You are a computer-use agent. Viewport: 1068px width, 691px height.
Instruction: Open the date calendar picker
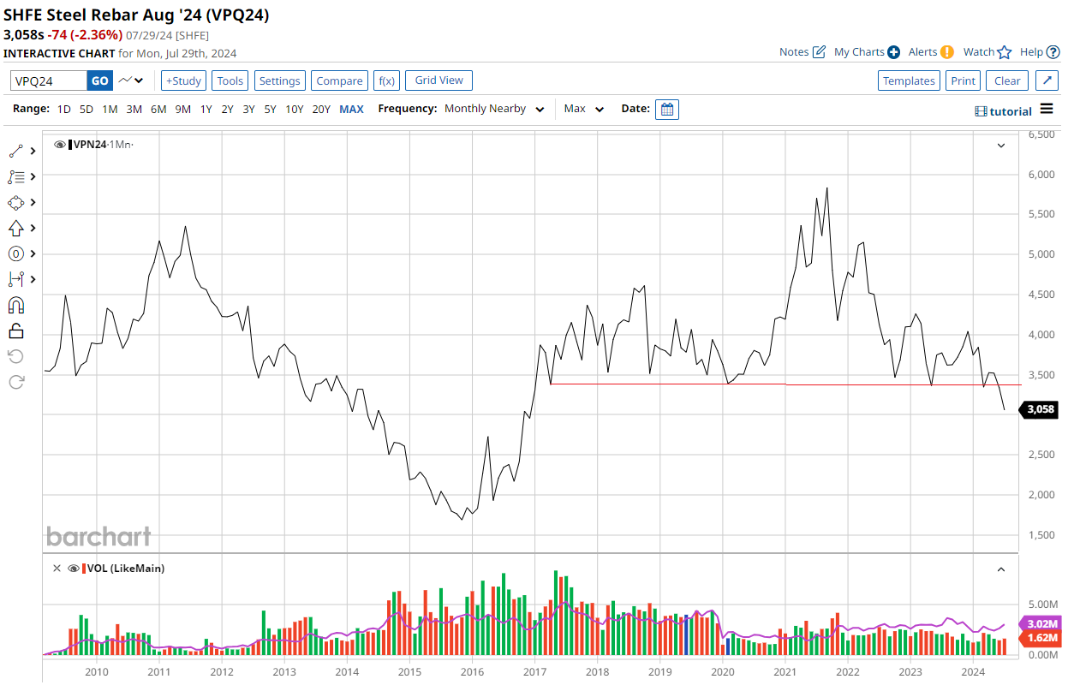coord(667,110)
